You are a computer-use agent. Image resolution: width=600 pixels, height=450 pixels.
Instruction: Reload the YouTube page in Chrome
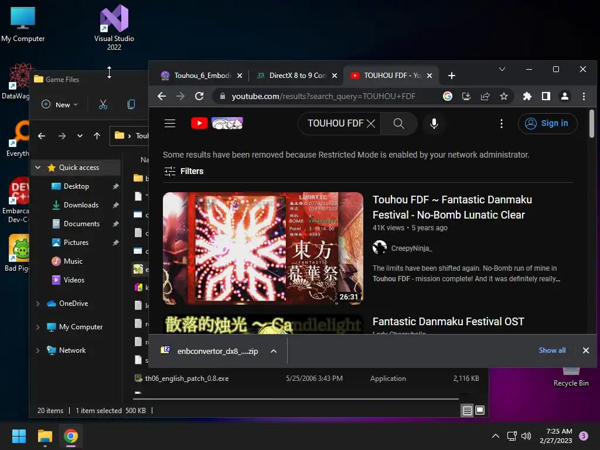pos(199,96)
